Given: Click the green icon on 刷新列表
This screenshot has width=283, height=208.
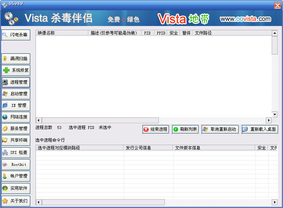Looking at the screenshot, I should tap(176, 129).
